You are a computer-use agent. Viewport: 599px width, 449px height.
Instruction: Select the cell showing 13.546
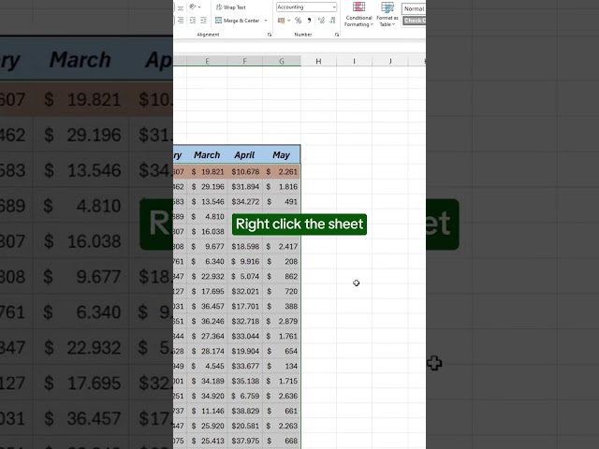point(207,202)
